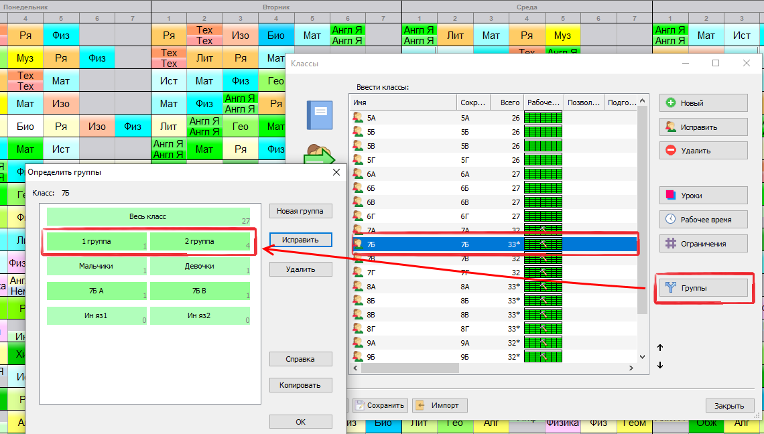Click the green plus icon on Новый
Viewport: 764px width, 434px height.
point(670,103)
